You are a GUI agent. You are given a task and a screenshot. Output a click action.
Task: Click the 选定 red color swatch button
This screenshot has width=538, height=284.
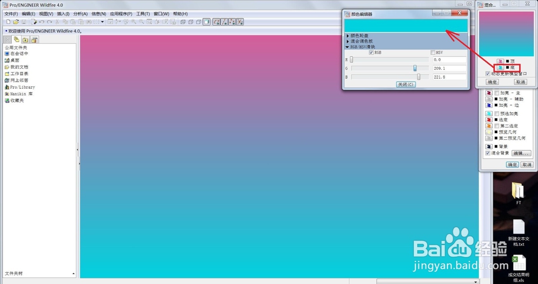(x=489, y=120)
